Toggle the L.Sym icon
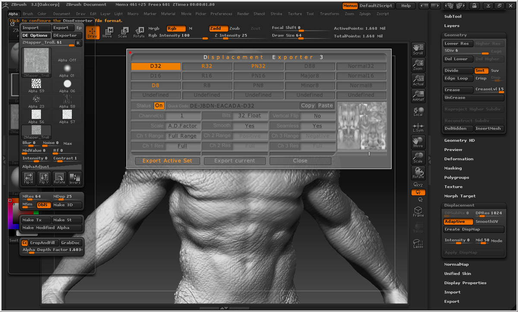This screenshot has height=312, width=518. click(x=418, y=127)
